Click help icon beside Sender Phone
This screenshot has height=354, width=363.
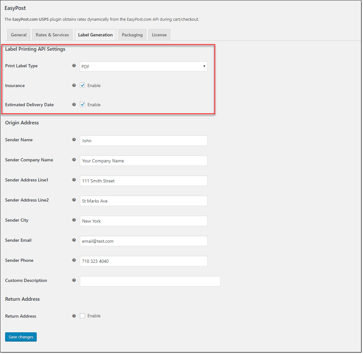[74, 260]
